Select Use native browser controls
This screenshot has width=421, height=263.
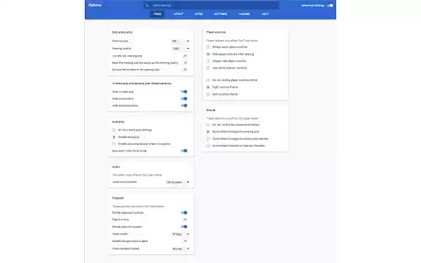point(208,68)
